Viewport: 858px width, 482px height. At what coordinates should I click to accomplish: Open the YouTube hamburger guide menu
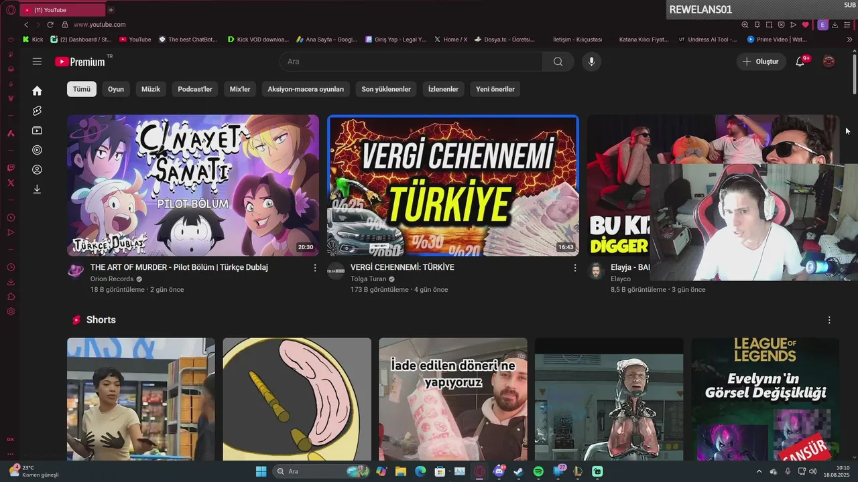click(37, 62)
